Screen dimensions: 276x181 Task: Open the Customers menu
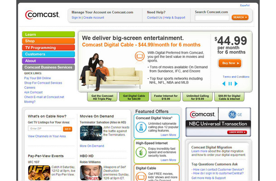pos(48,54)
